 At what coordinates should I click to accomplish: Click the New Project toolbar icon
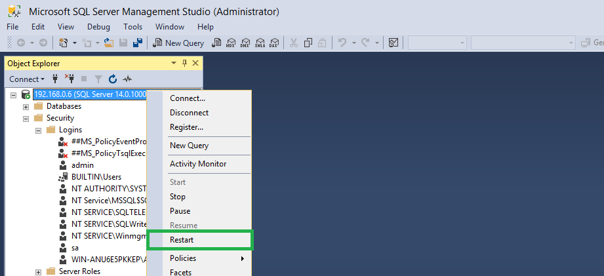(x=63, y=43)
